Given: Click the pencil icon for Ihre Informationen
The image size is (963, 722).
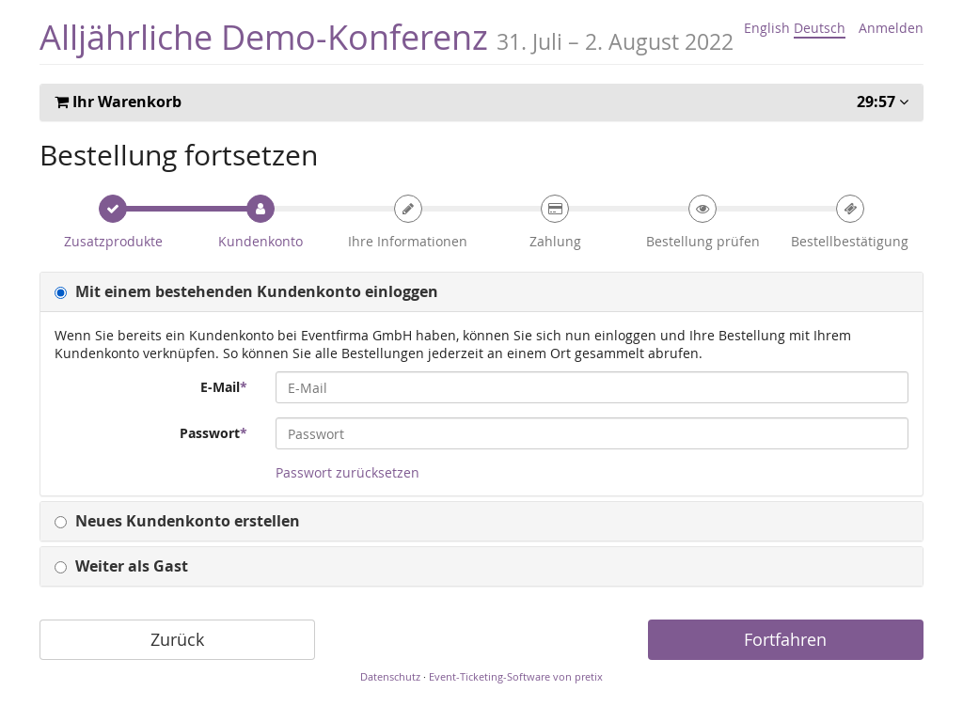Looking at the screenshot, I should pos(408,209).
